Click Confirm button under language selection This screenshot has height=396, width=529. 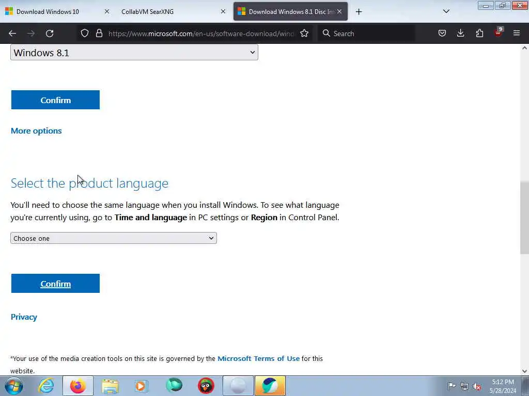coord(55,284)
